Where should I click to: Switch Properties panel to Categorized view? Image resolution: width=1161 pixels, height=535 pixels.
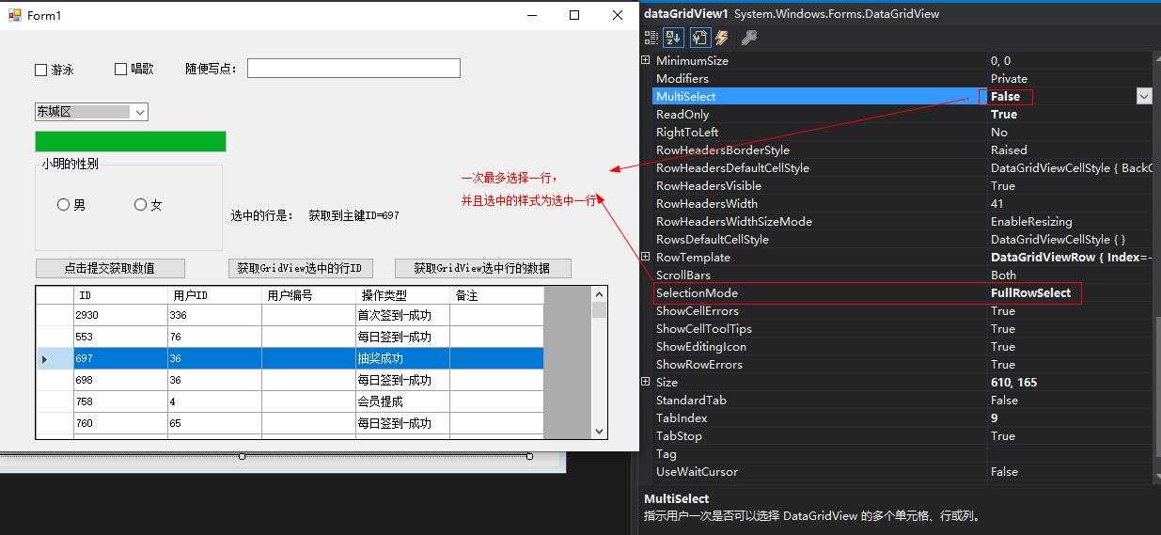[x=651, y=38]
